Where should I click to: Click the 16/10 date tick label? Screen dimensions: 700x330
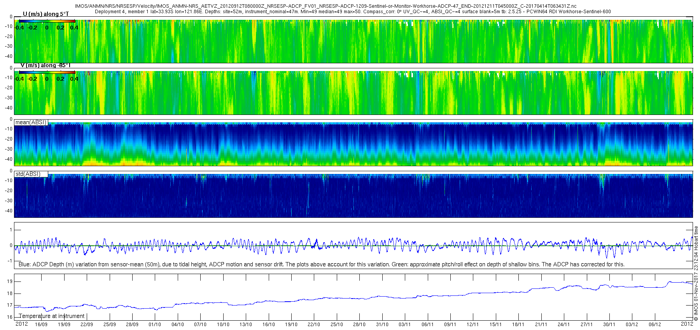coord(269,325)
